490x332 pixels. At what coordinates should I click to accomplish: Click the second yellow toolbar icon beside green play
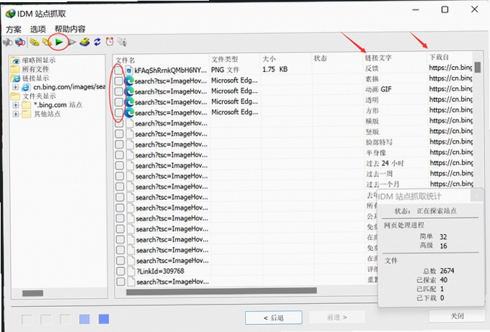[47, 42]
